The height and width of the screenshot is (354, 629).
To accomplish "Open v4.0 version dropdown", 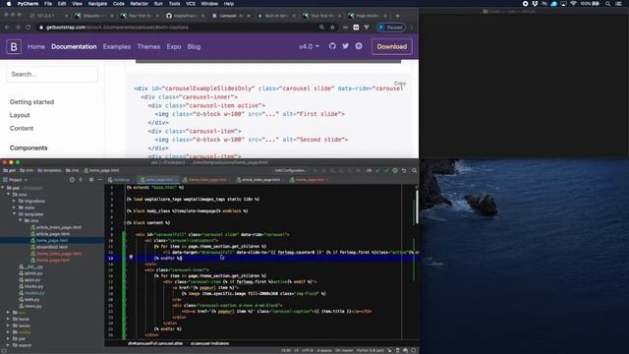I will coord(309,46).
